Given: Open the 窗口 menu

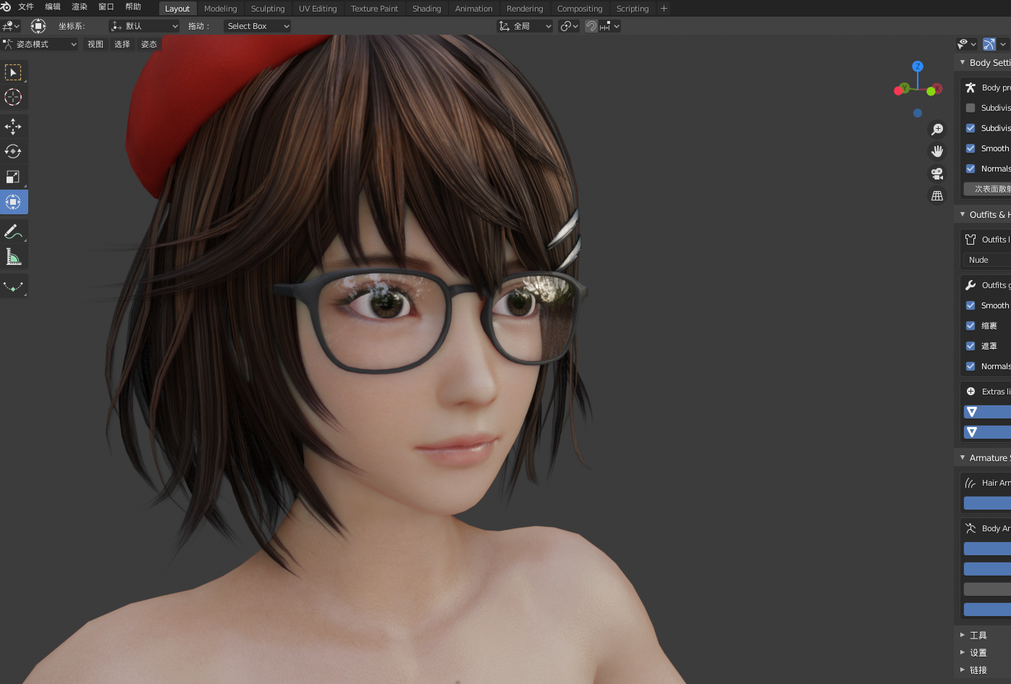Looking at the screenshot, I should 106,7.
